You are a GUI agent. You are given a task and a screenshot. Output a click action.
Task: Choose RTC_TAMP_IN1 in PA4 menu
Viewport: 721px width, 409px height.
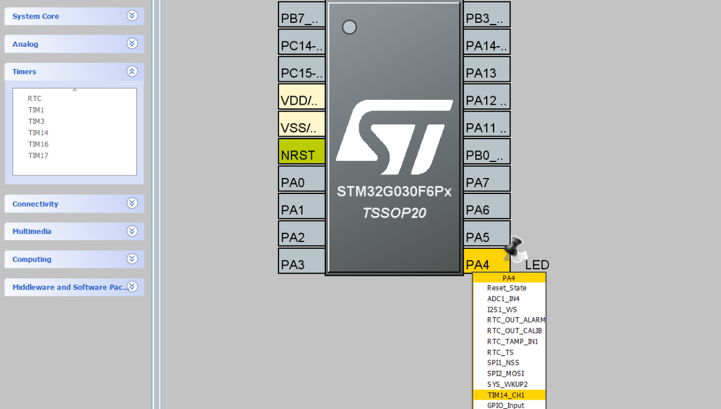coord(510,342)
